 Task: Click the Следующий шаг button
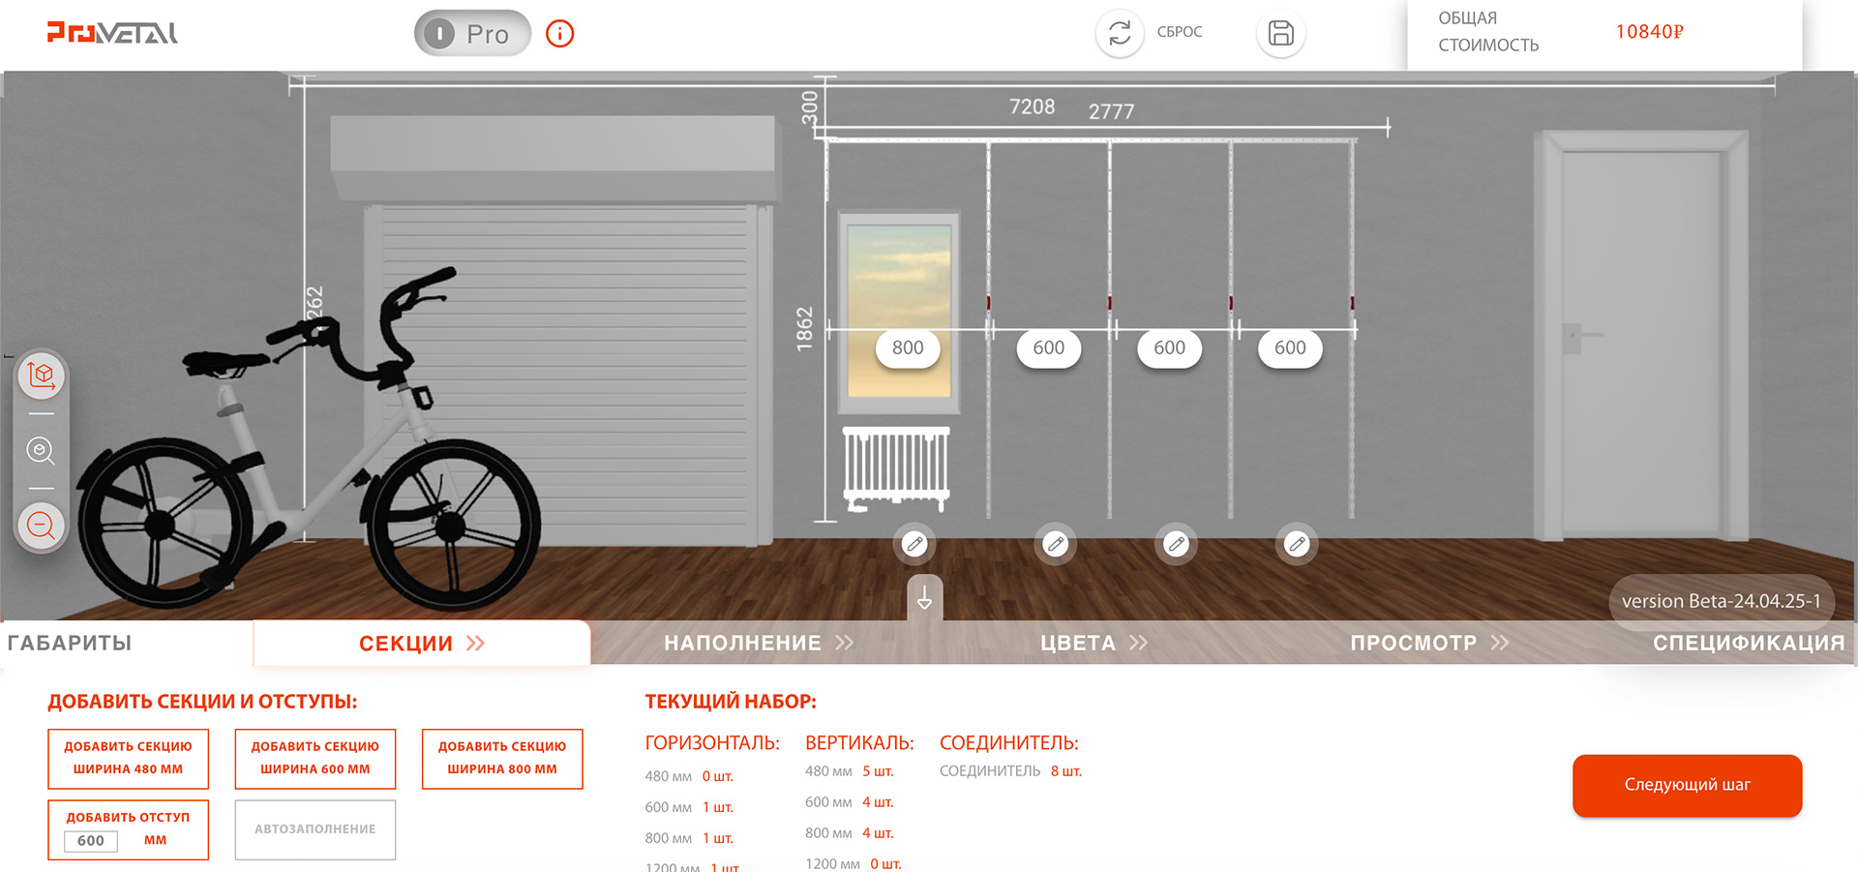coord(1687,785)
